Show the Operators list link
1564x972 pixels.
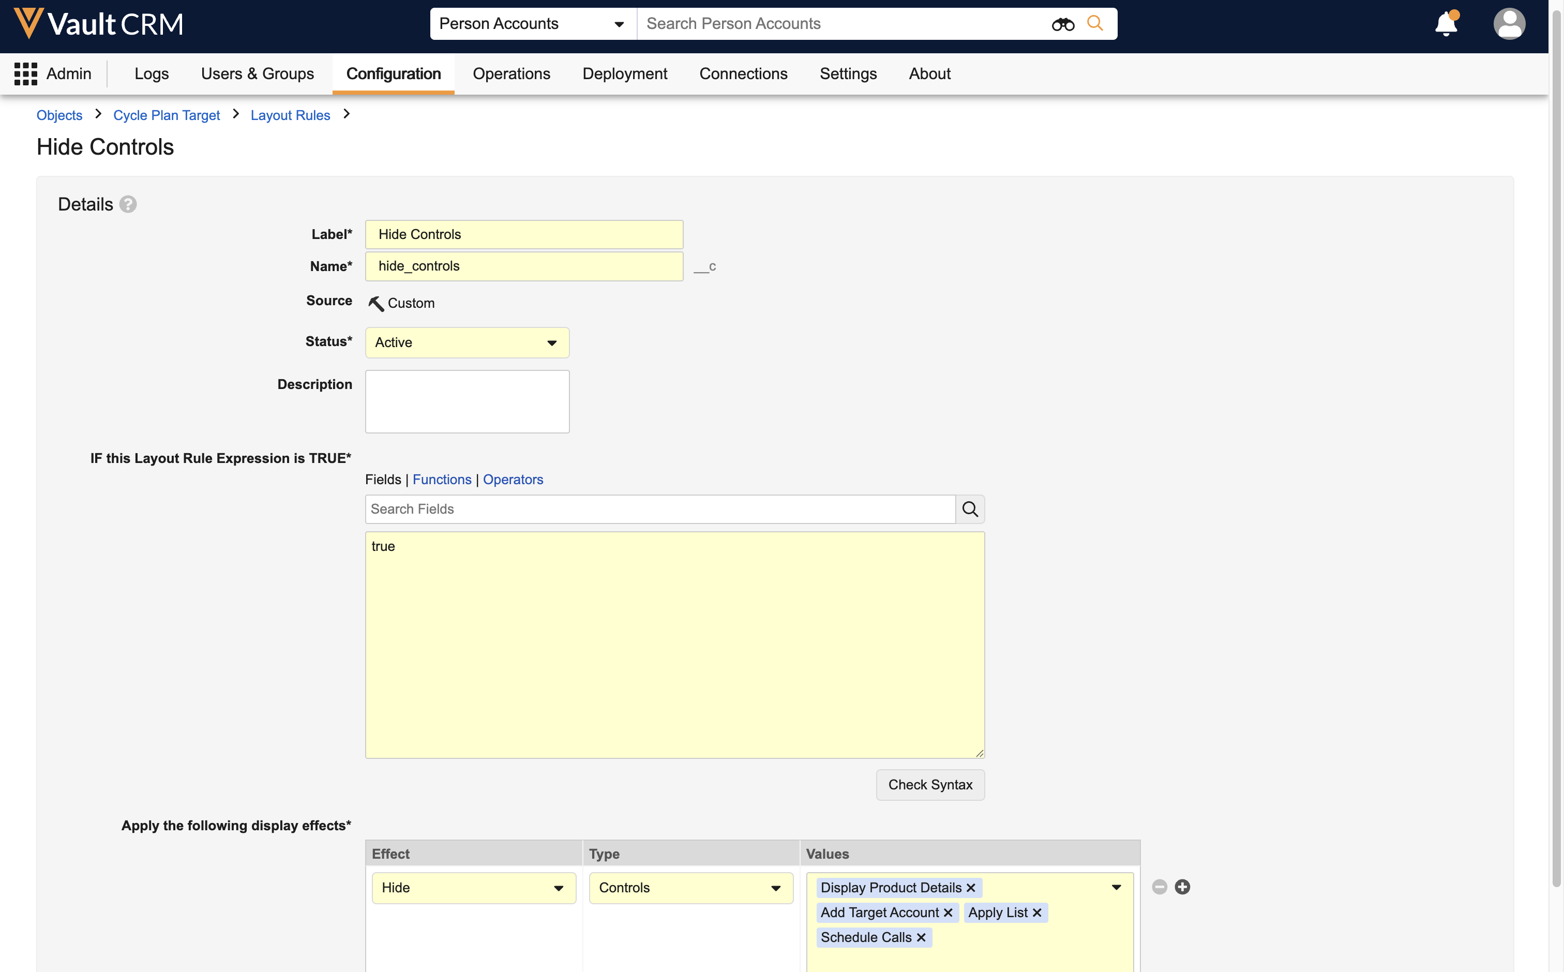coord(513,480)
